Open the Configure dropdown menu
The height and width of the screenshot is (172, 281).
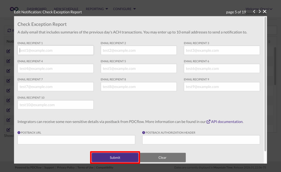[125, 9]
